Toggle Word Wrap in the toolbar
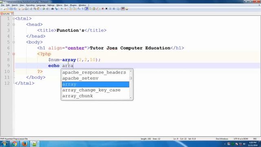 [x=79, y=9]
